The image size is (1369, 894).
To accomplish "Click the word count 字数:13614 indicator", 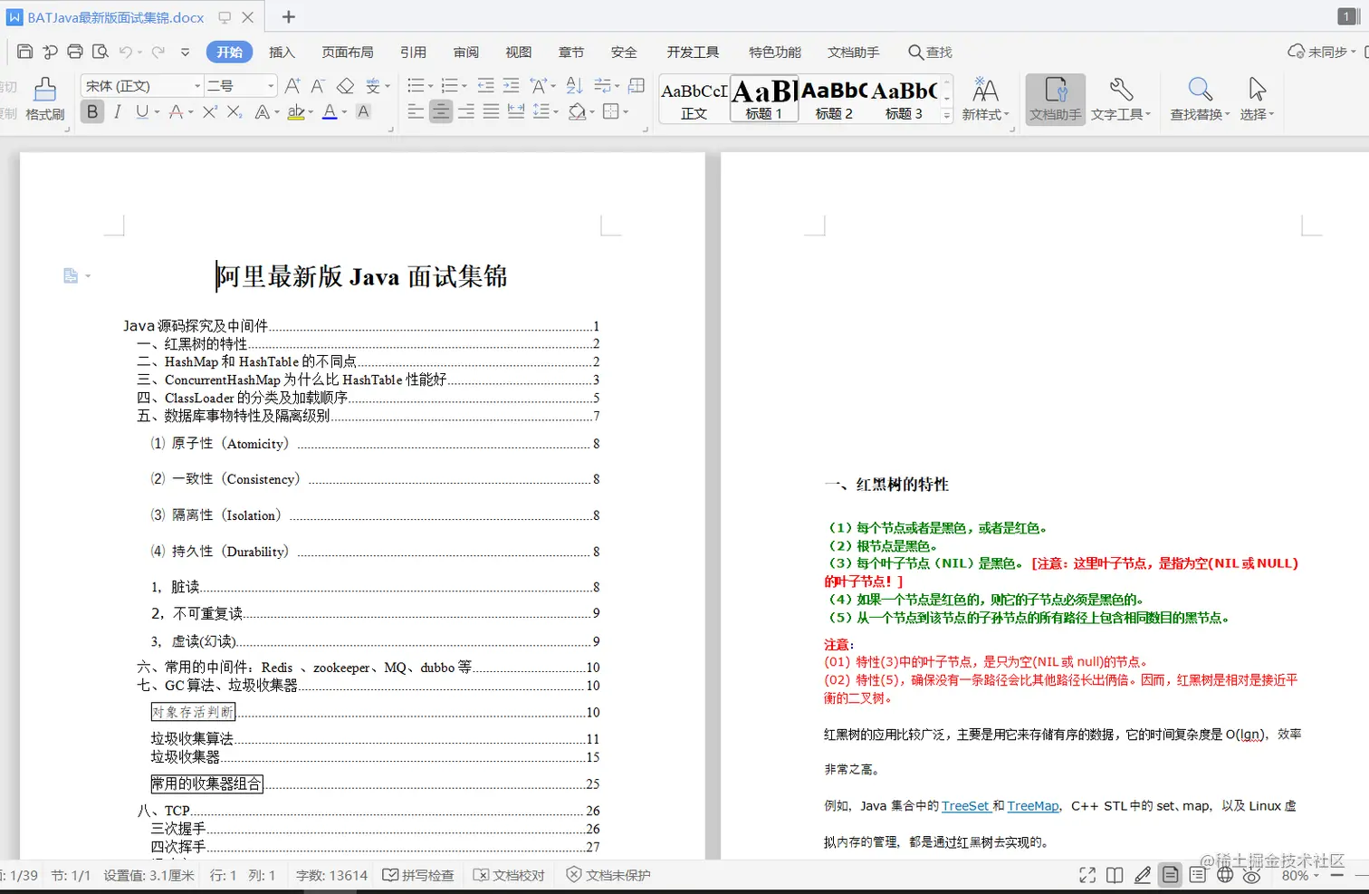I will pyautogui.click(x=330, y=875).
